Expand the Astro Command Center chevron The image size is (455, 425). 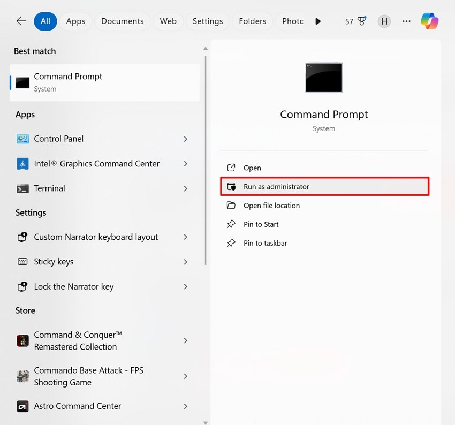coord(185,406)
